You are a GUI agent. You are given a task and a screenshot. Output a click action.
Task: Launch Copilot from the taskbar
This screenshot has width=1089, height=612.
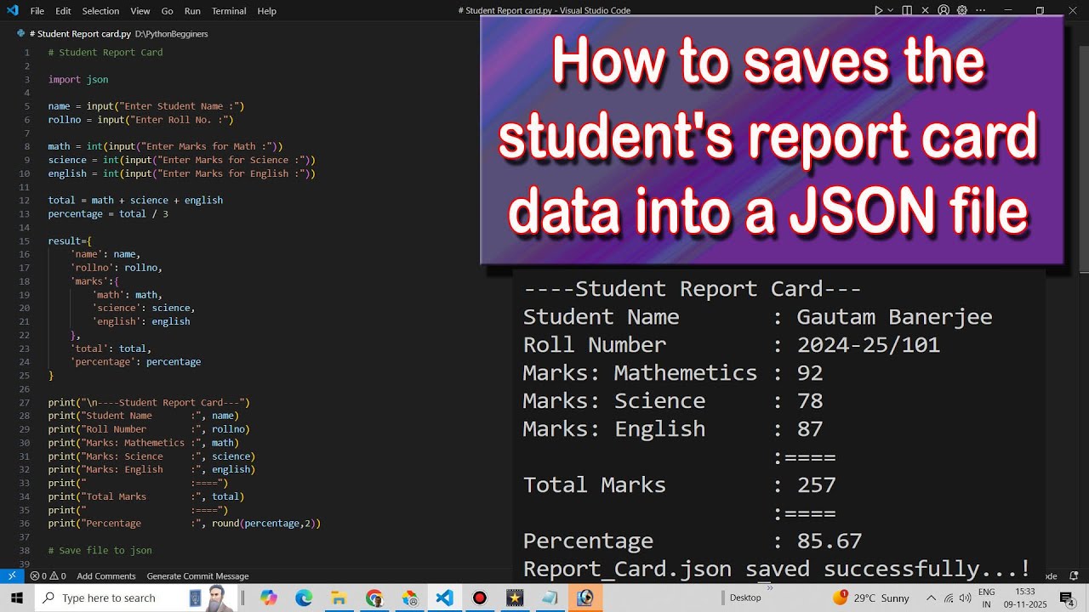click(x=269, y=598)
